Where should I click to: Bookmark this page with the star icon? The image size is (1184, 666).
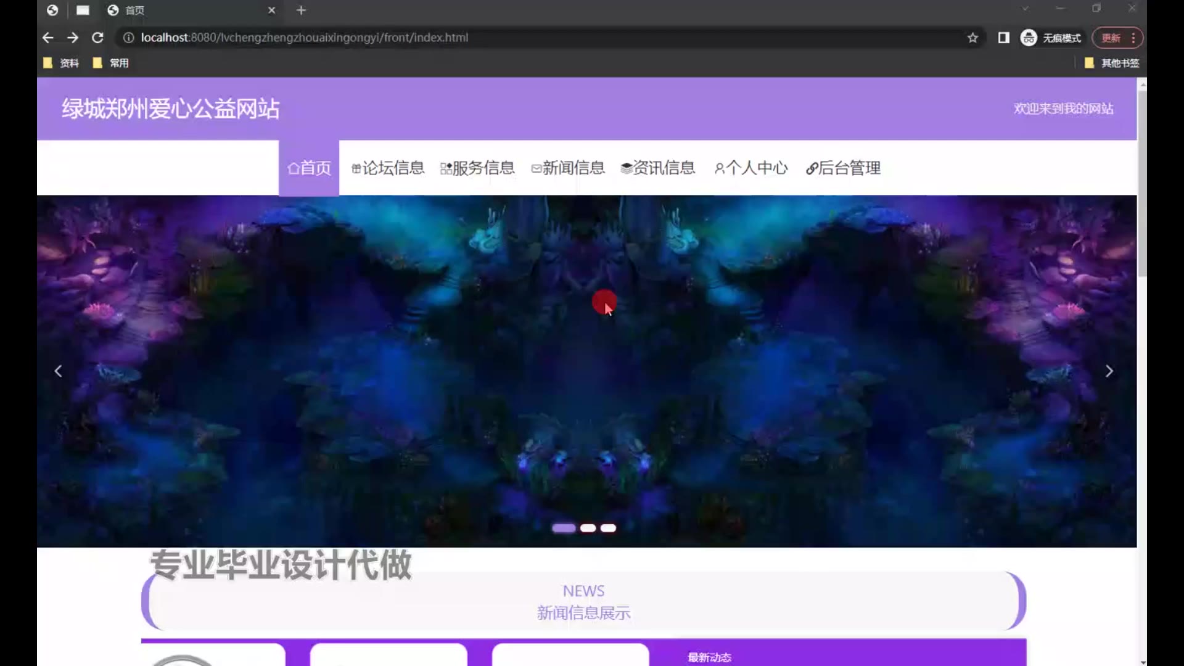tap(972, 38)
